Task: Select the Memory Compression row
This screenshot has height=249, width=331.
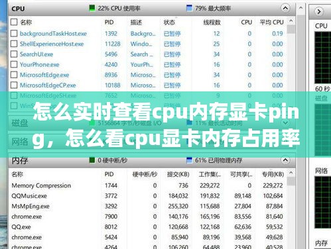Action: tap(147, 185)
